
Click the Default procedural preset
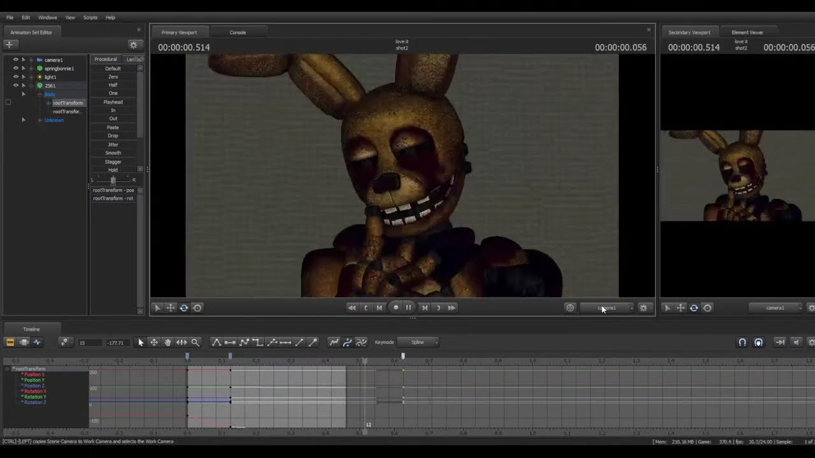tap(113, 68)
